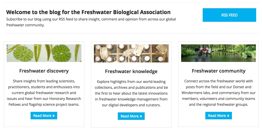Click the Welcome to the blog heading
Screen dimensions: 262x131
coord(88,12)
